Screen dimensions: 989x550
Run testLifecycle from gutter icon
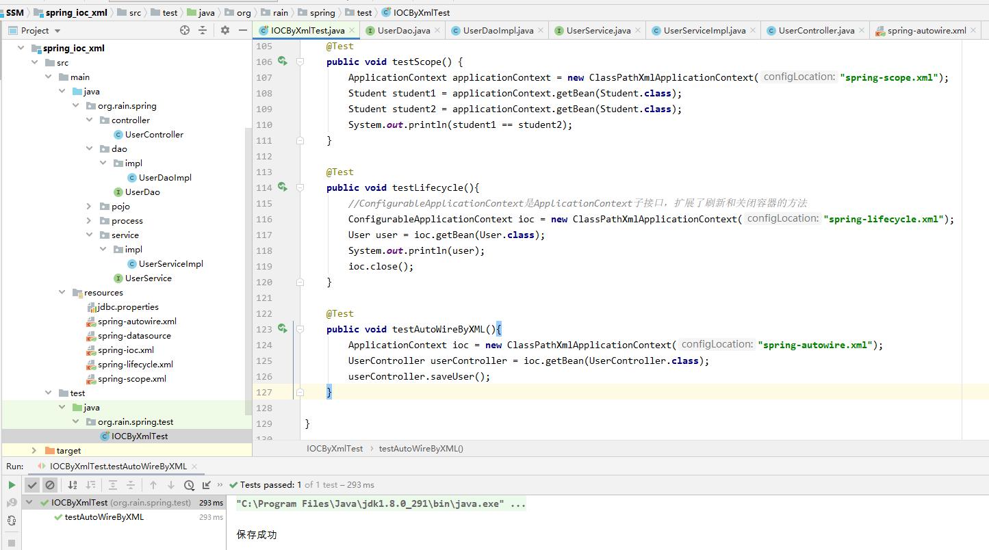point(282,187)
